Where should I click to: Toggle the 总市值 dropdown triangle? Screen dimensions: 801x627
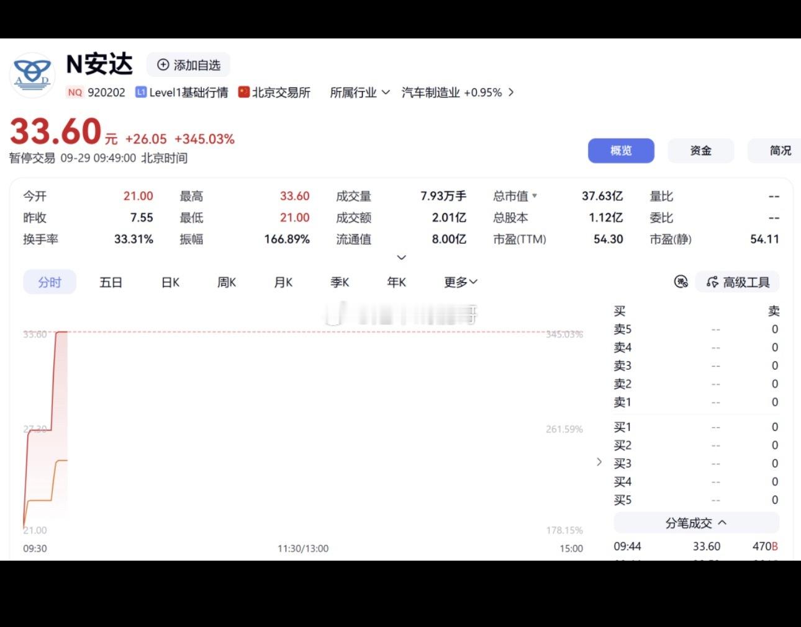[x=535, y=196]
